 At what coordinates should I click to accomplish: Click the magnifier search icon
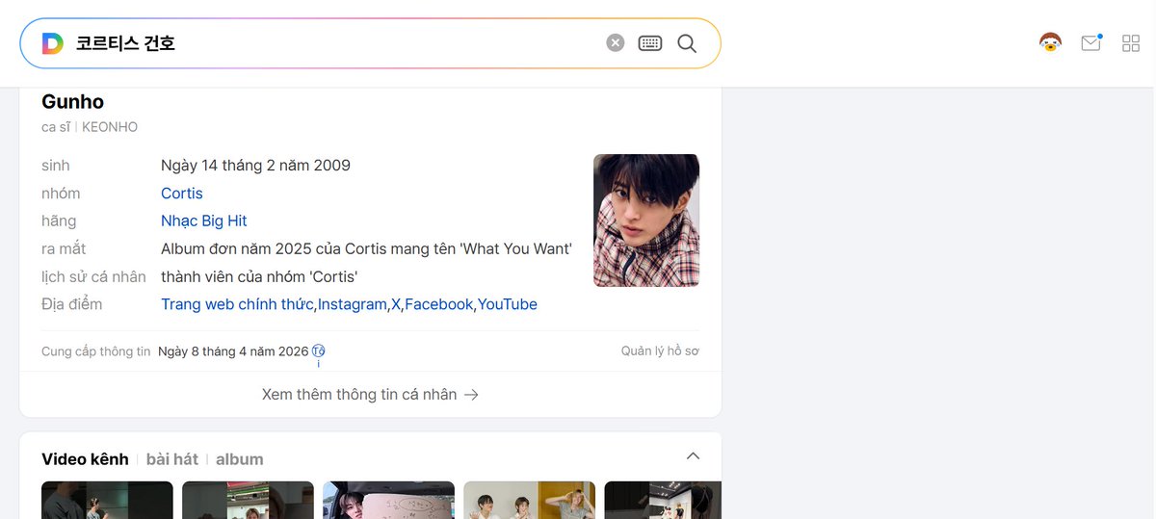pos(687,43)
